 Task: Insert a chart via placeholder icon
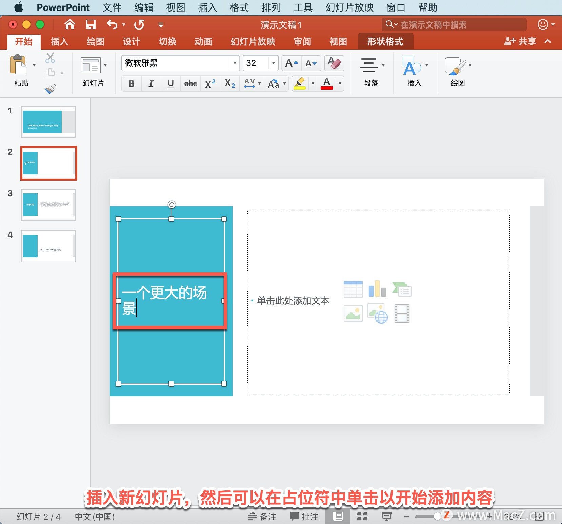pyautogui.click(x=377, y=289)
